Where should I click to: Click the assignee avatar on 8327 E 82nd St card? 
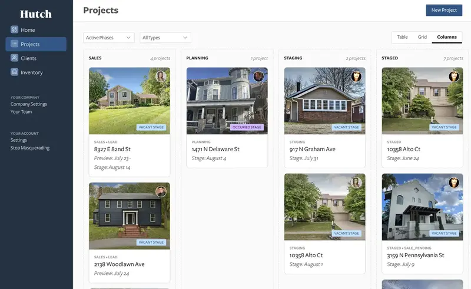161,77
